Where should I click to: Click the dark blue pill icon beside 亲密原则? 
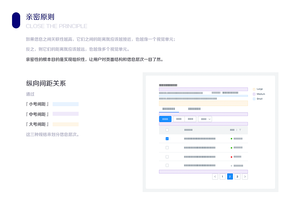point(16,20)
